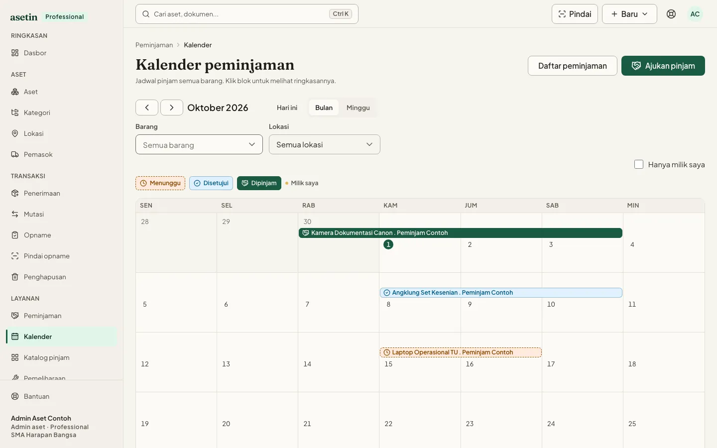Image resolution: width=717 pixels, height=448 pixels.
Task: Go to previous month
Action: (147, 108)
